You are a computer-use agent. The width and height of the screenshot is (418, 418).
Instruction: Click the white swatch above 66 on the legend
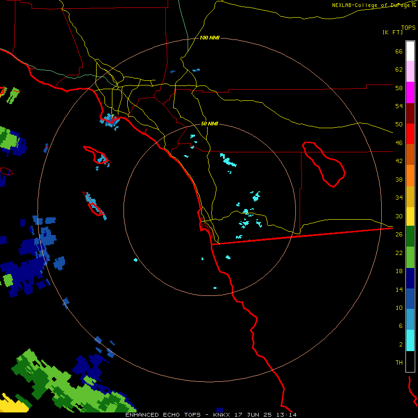tap(410, 51)
